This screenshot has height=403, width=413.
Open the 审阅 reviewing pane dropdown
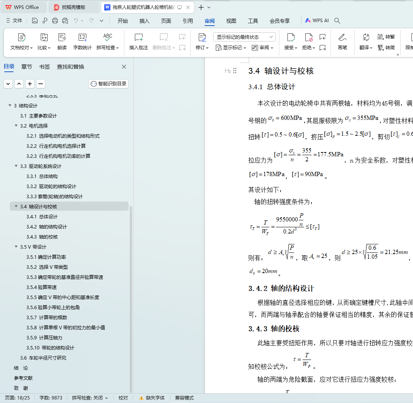click(263, 48)
